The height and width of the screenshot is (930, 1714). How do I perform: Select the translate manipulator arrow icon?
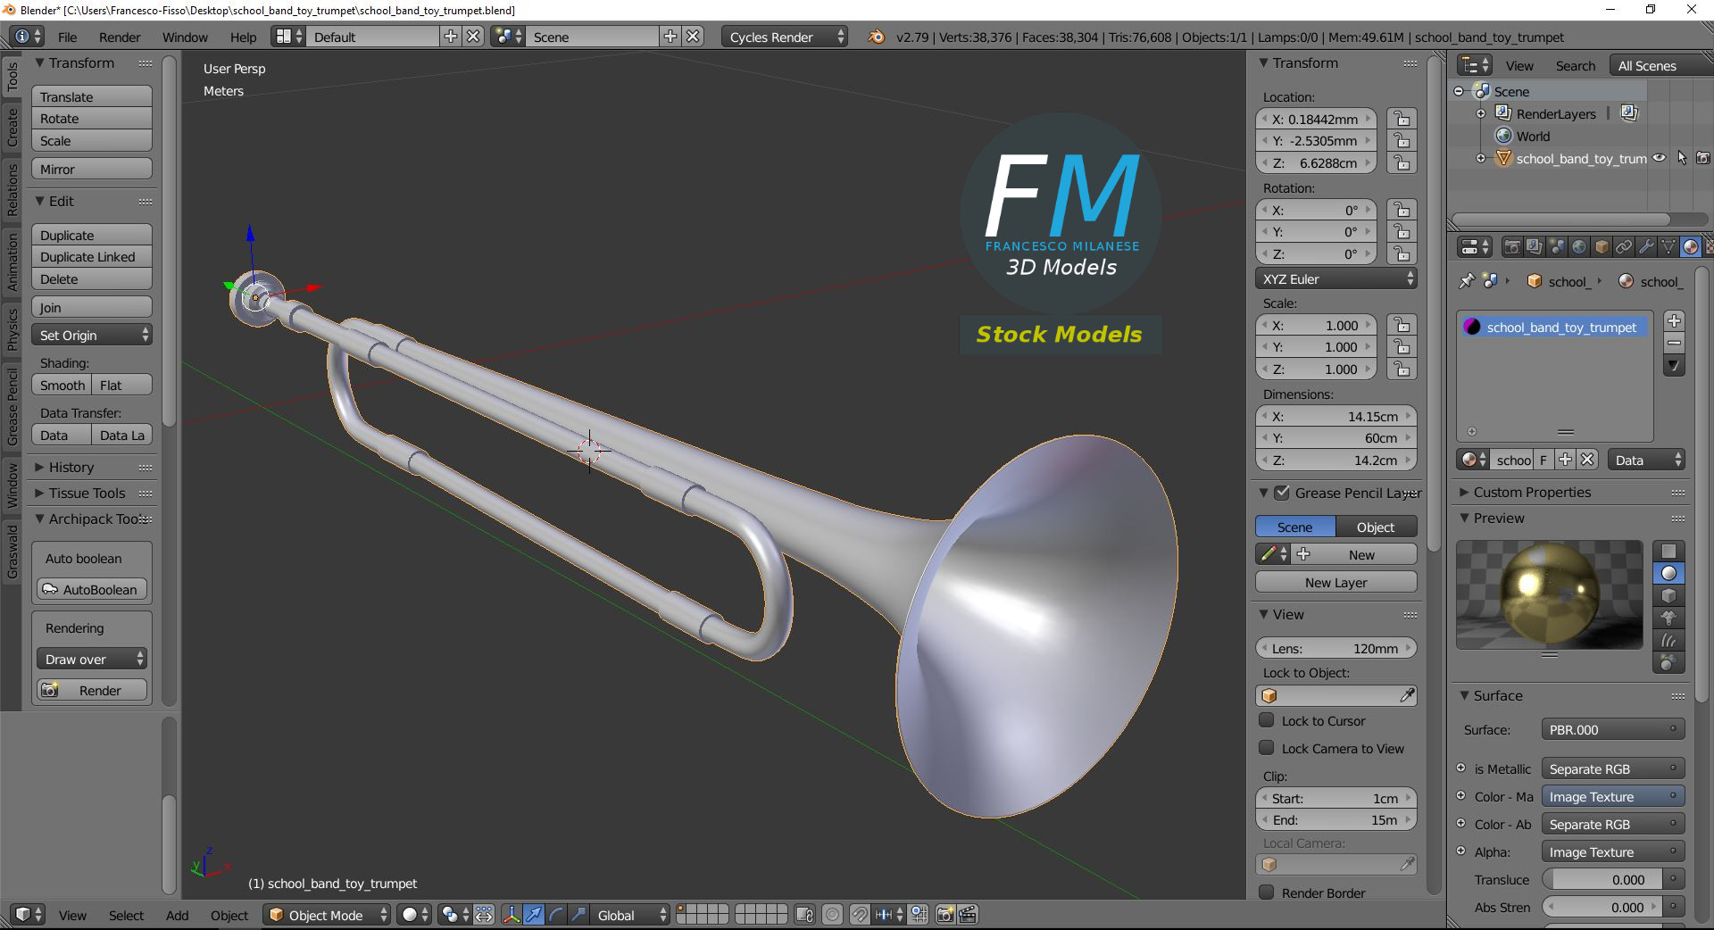[534, 915]
